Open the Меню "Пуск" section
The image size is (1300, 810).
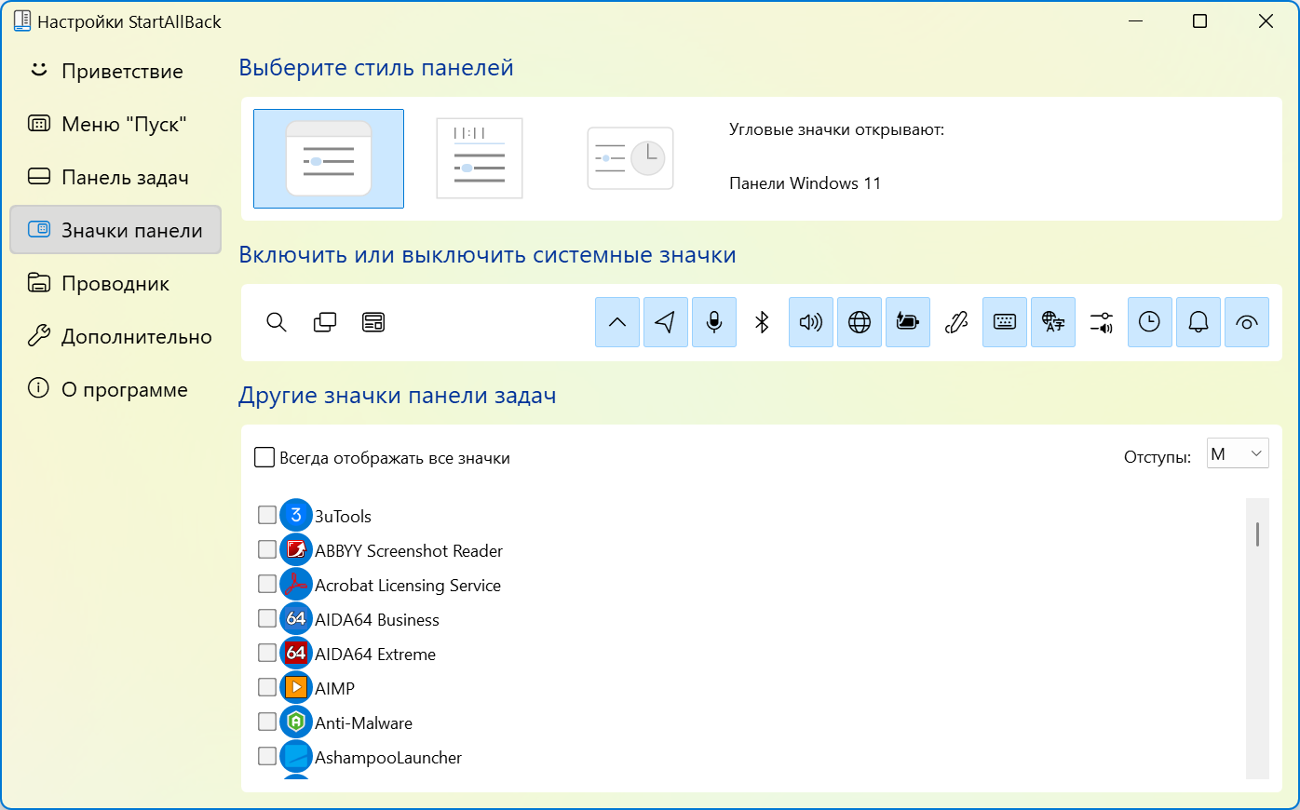[124, 123]
